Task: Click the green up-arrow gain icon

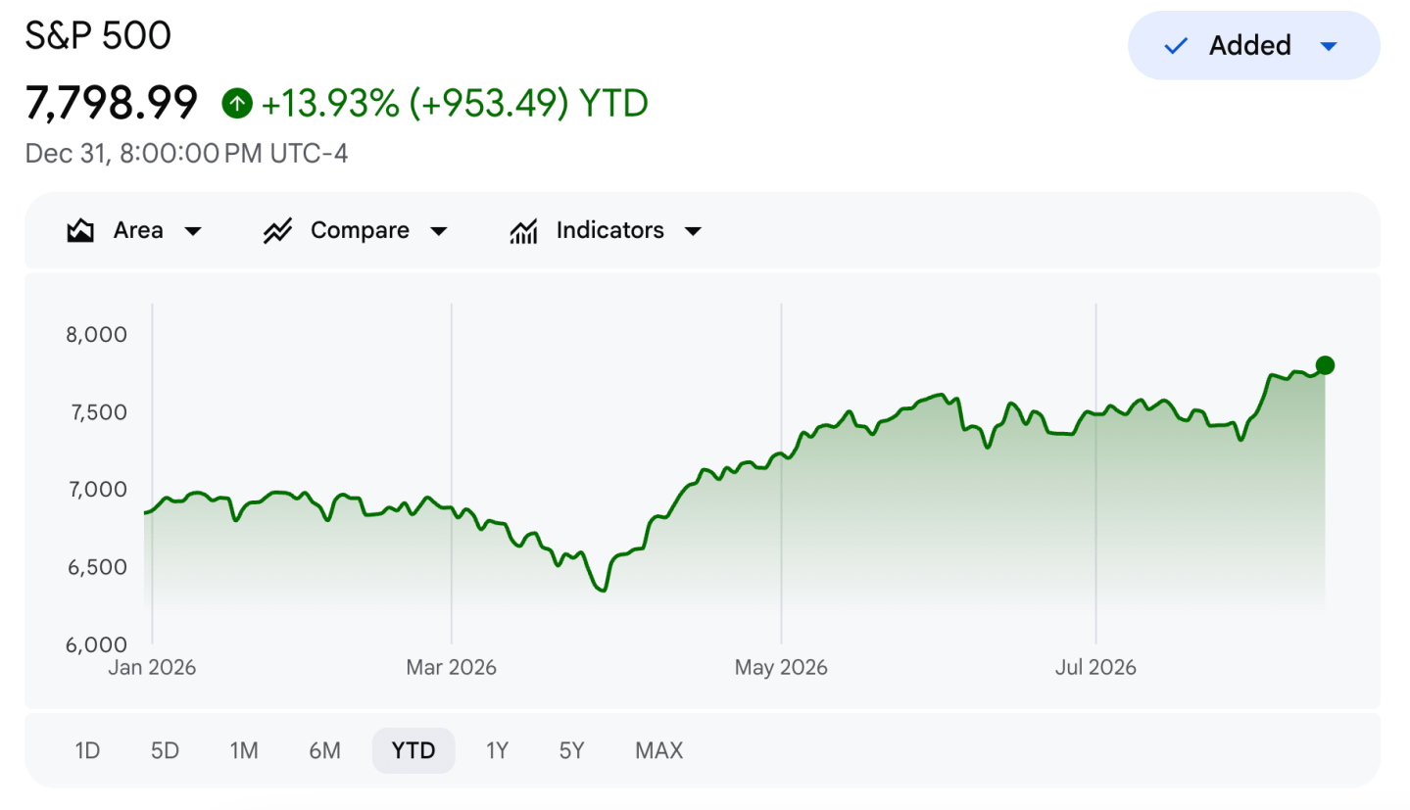Action: tap(237, 103)
